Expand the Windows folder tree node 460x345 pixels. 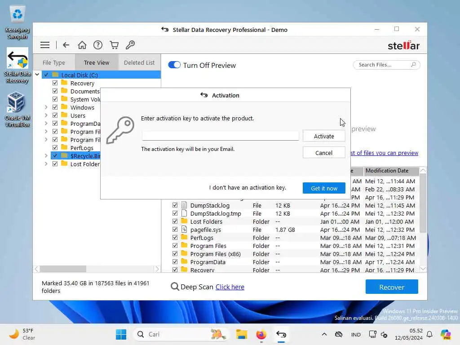click(46, 107)
